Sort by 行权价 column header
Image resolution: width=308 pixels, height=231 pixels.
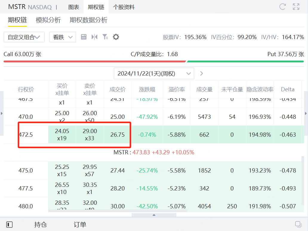click(26, 89)
